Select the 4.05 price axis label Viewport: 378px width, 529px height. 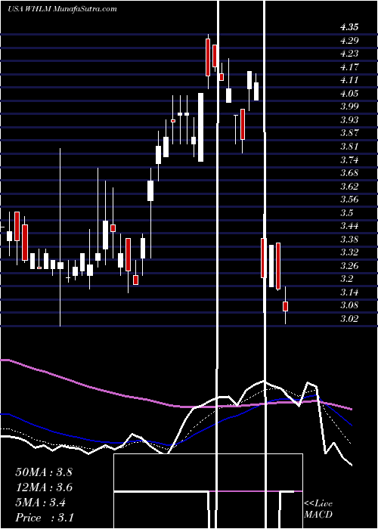(349, 94)
